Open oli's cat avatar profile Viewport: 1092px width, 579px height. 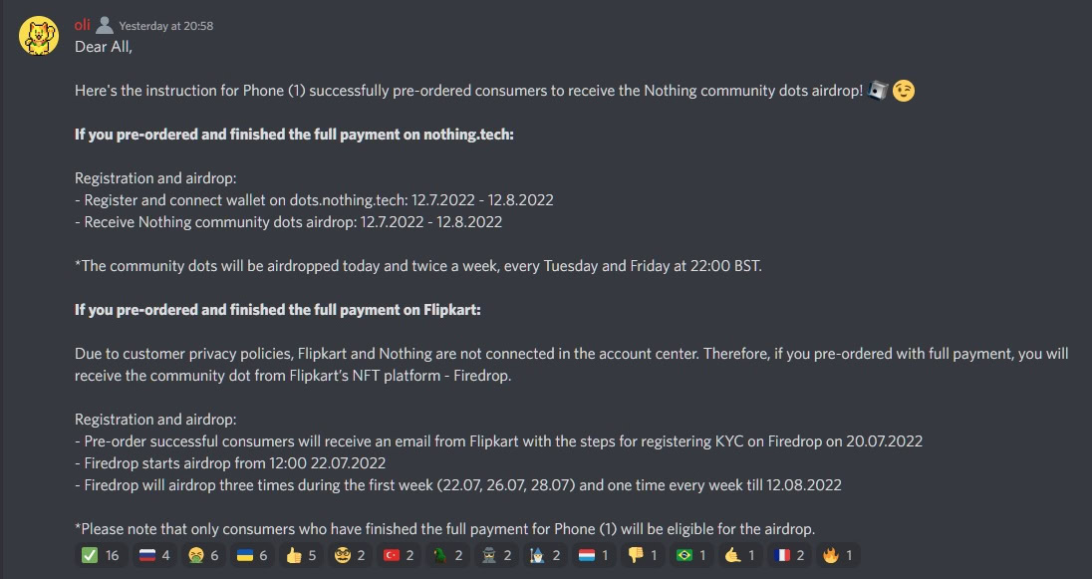(39, 35)
